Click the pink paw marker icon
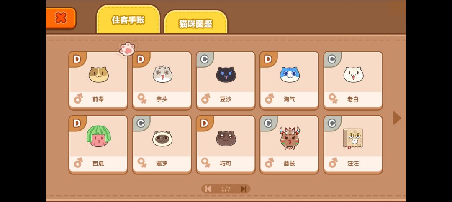 coord(127,49)
